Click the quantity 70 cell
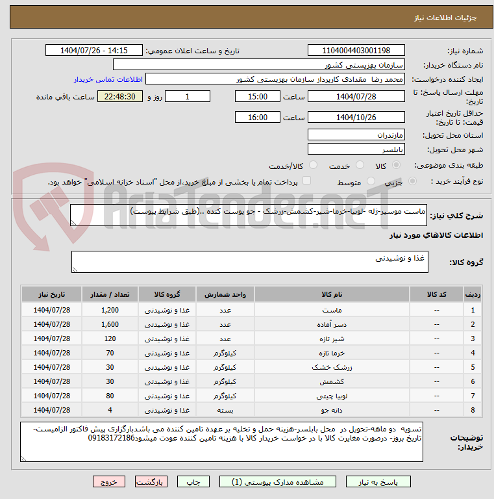Viewport: 494px width, 499px height. point(110,353)
